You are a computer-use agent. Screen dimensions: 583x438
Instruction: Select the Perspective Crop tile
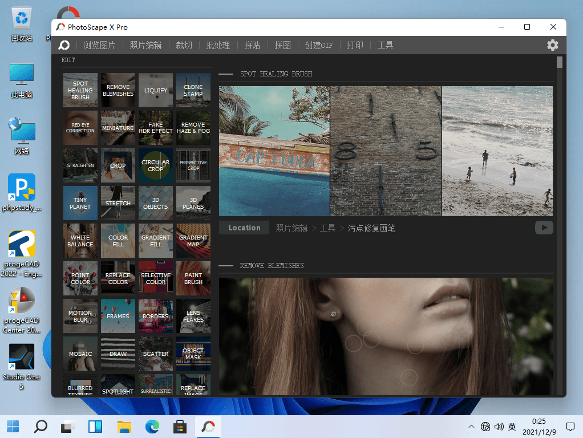193,165
